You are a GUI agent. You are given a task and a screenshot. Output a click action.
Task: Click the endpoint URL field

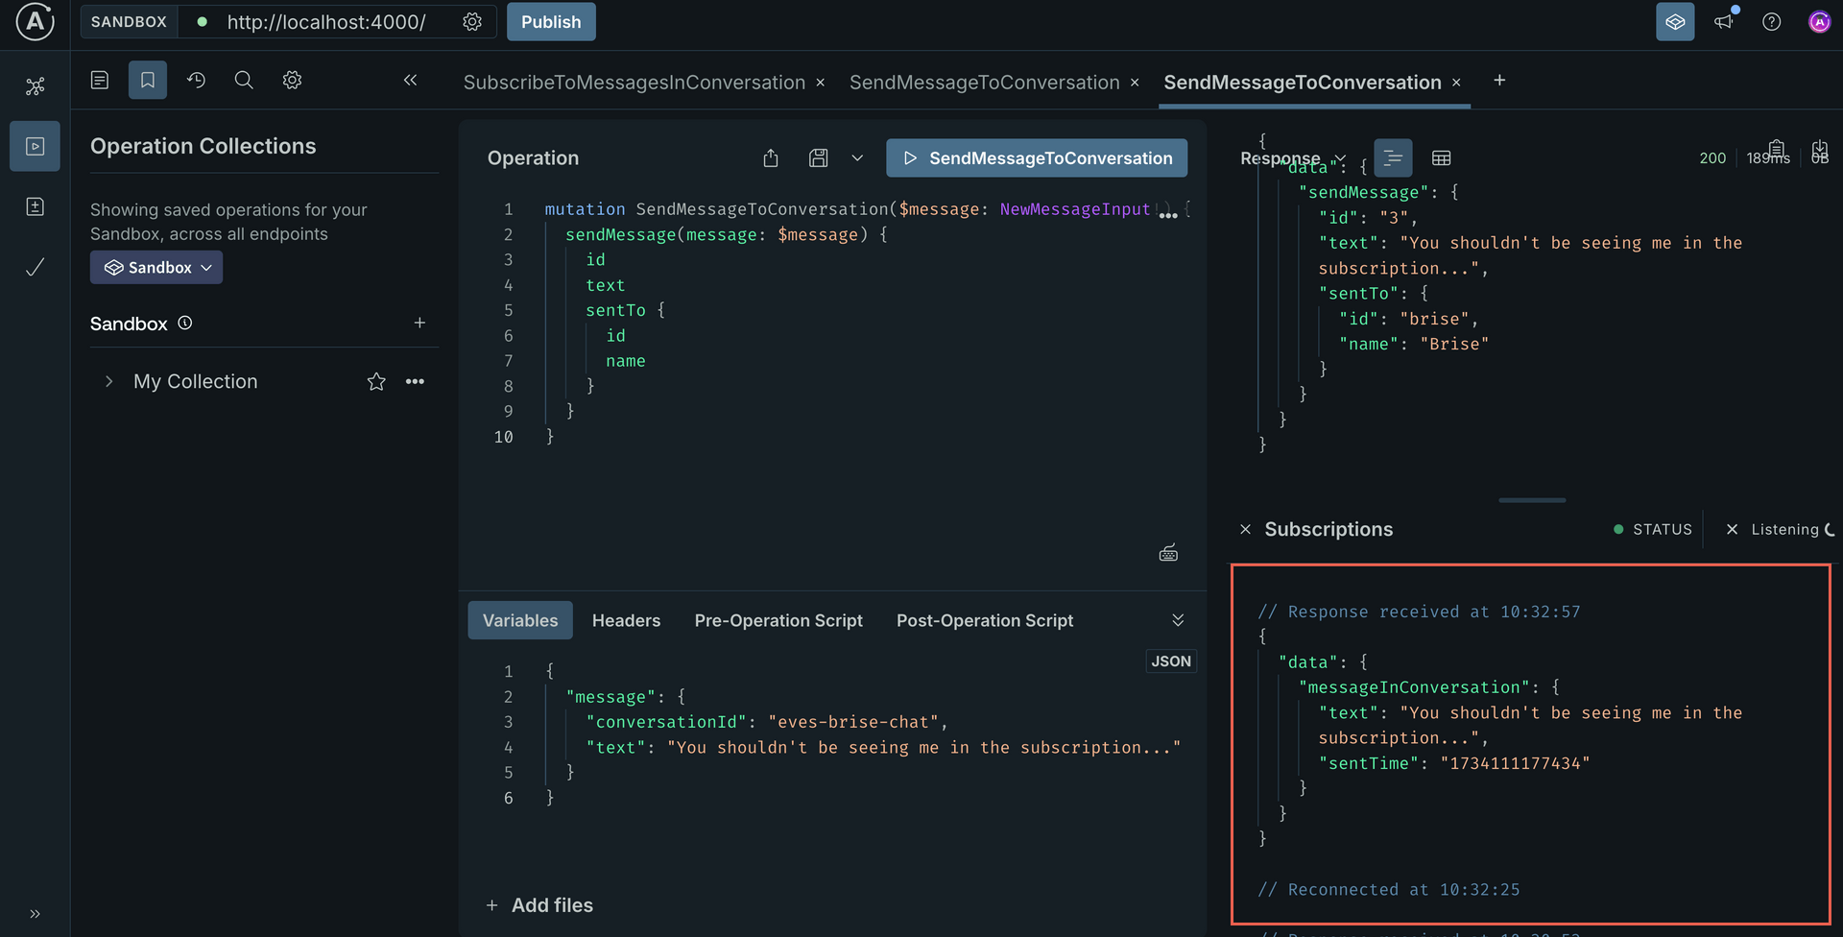pyautogui.click(x=326, y=22)
